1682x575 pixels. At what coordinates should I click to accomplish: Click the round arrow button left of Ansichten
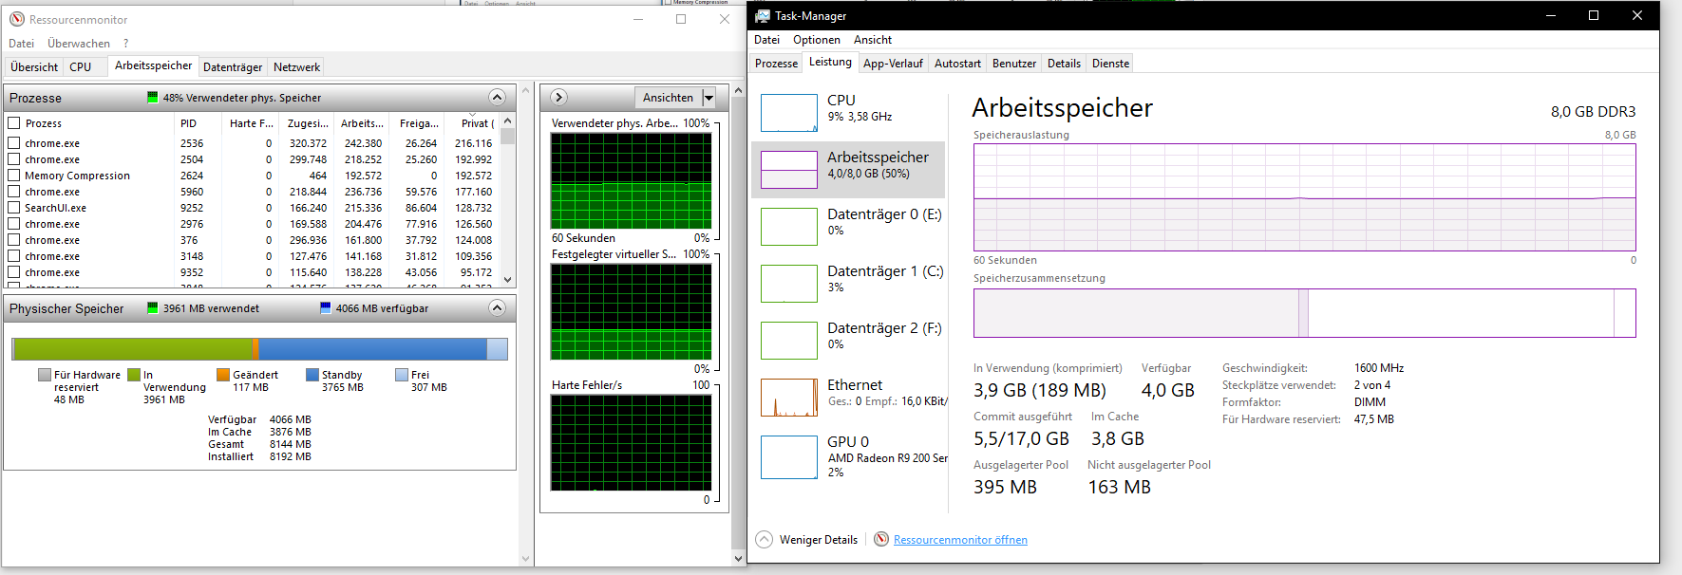558,98
